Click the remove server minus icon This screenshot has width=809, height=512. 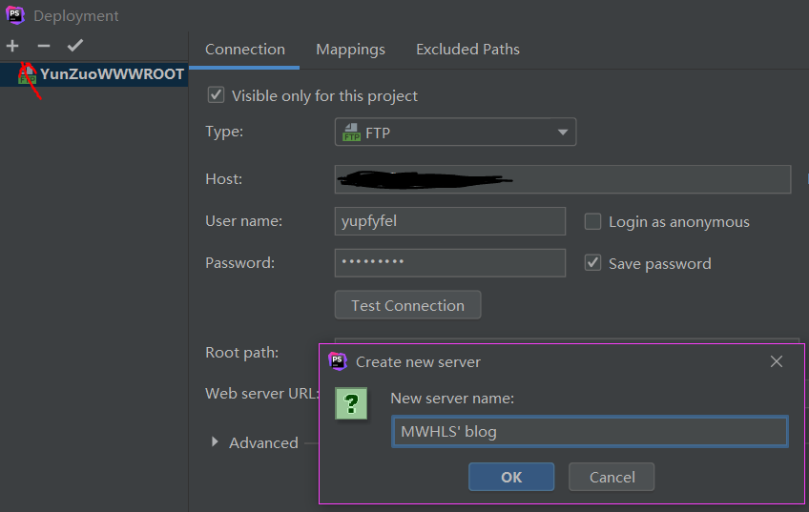click(x=43, y=46)
